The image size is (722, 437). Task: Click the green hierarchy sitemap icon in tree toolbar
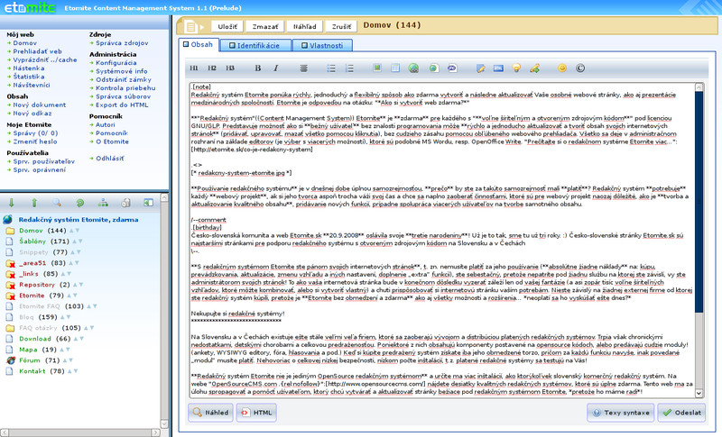tap(103, 203)
